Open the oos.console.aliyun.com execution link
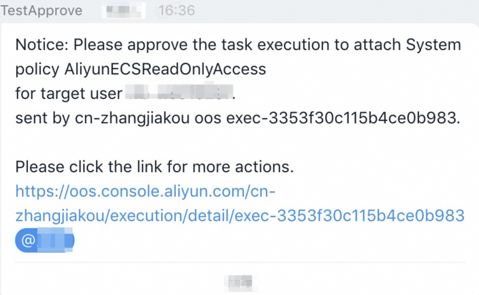The height and width of the screenshot is (295, 479). tap(240, 204)
